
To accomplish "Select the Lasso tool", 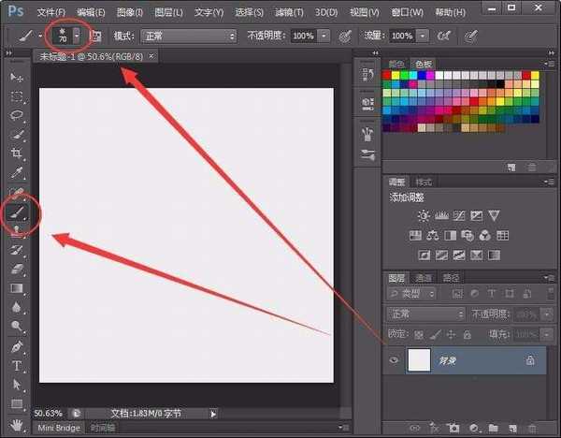I will 17,115.
